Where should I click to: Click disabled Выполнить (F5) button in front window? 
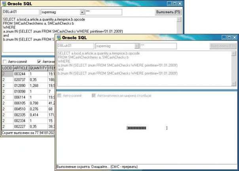coord(223,46)
